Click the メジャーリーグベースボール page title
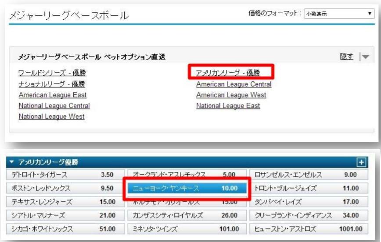 (69, 15)
